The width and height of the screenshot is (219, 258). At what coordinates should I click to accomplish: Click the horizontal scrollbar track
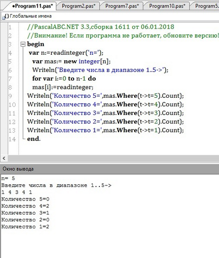[x=113, y=158]
